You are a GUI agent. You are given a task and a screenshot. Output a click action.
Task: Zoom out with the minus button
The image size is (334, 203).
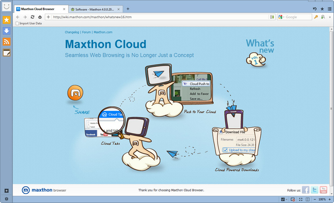315,199
